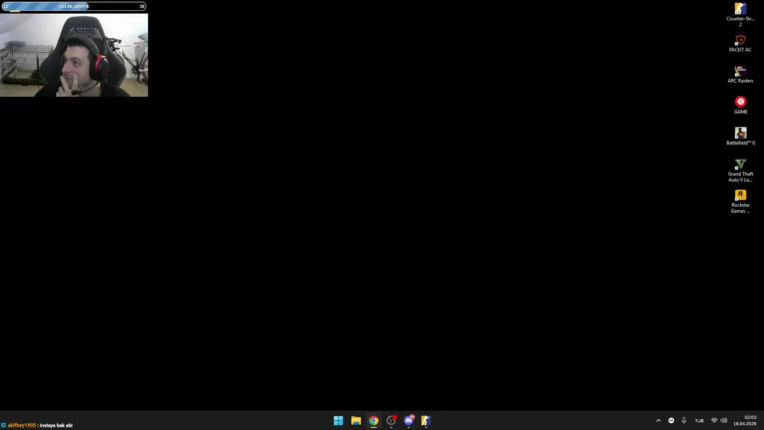Open the Windows Start menu
The width and height of the screenshot is (764, 430).
(x=338, y=420)
